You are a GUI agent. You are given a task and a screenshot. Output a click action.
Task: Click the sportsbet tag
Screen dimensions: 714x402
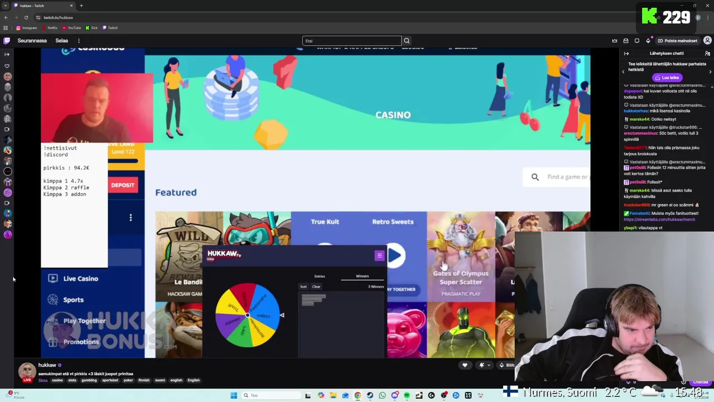pyautogui.click(x=110, y=380)
